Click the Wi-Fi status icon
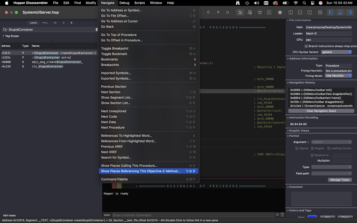 point(296,3)
